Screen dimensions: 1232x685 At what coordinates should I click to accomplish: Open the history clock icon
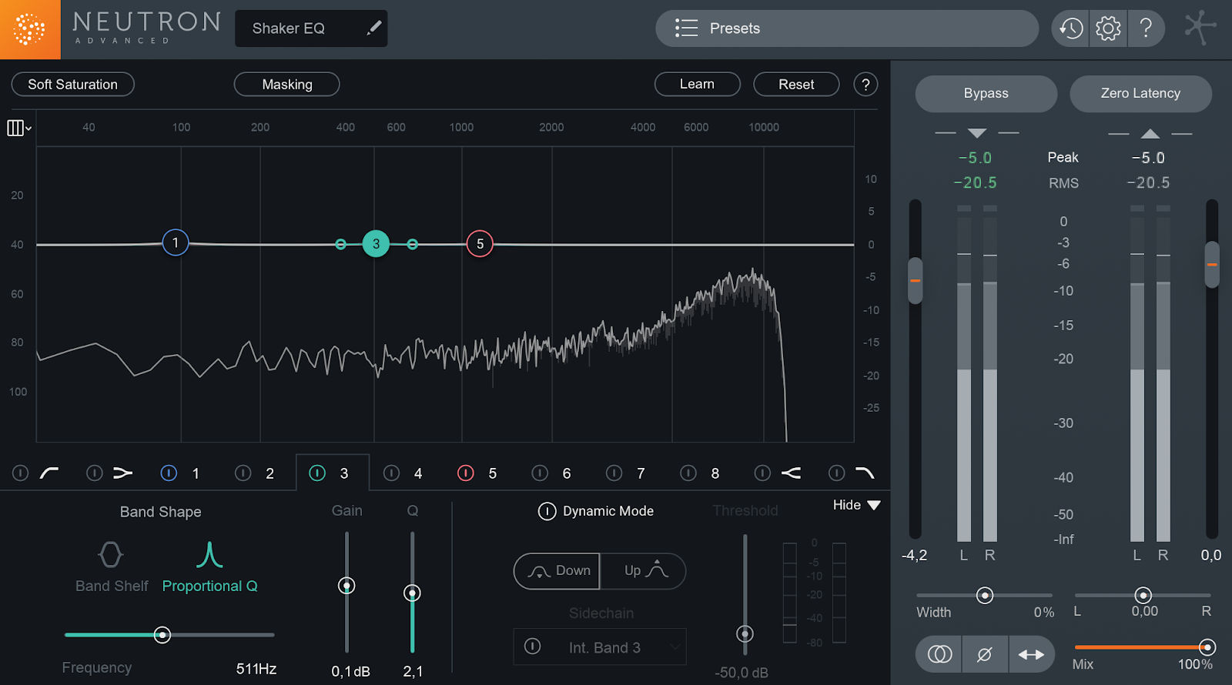(1070, 28)
